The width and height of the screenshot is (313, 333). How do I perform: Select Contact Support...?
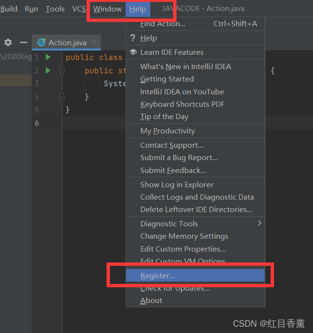[x=196, y=145]
